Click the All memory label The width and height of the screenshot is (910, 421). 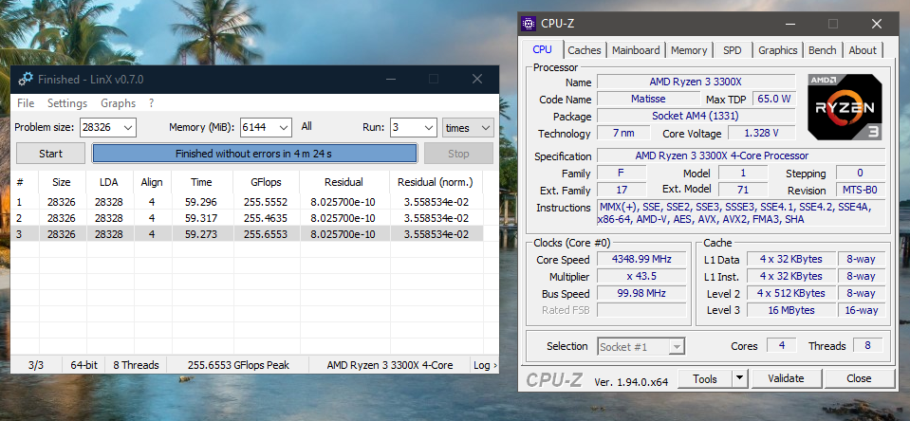(x=306, y=126)
